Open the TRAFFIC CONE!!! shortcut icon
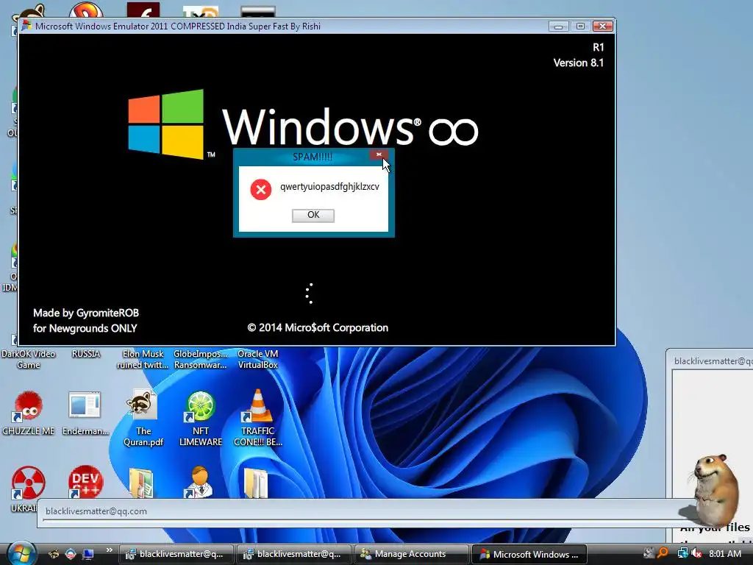Viewport: 753px width, 565px height. (x=258, y=406)
